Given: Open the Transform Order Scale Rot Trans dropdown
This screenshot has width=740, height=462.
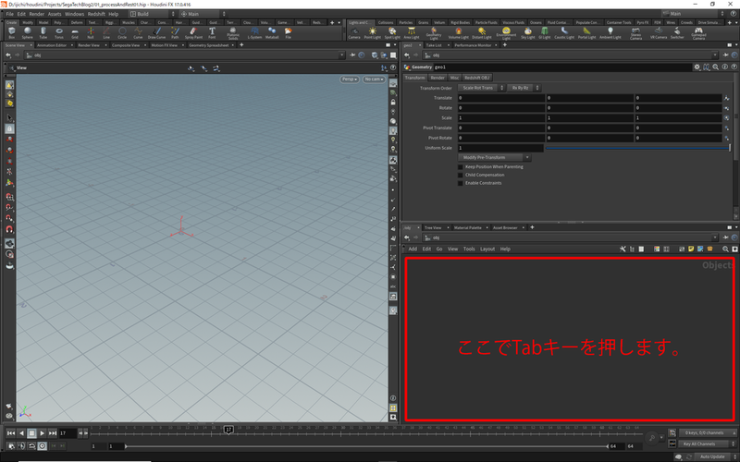Looking at the screenshot, I should [x=481, y=88].
